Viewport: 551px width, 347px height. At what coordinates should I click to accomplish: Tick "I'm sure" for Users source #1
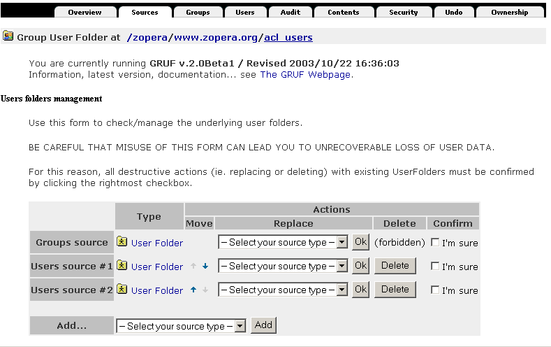coord(435,267)
